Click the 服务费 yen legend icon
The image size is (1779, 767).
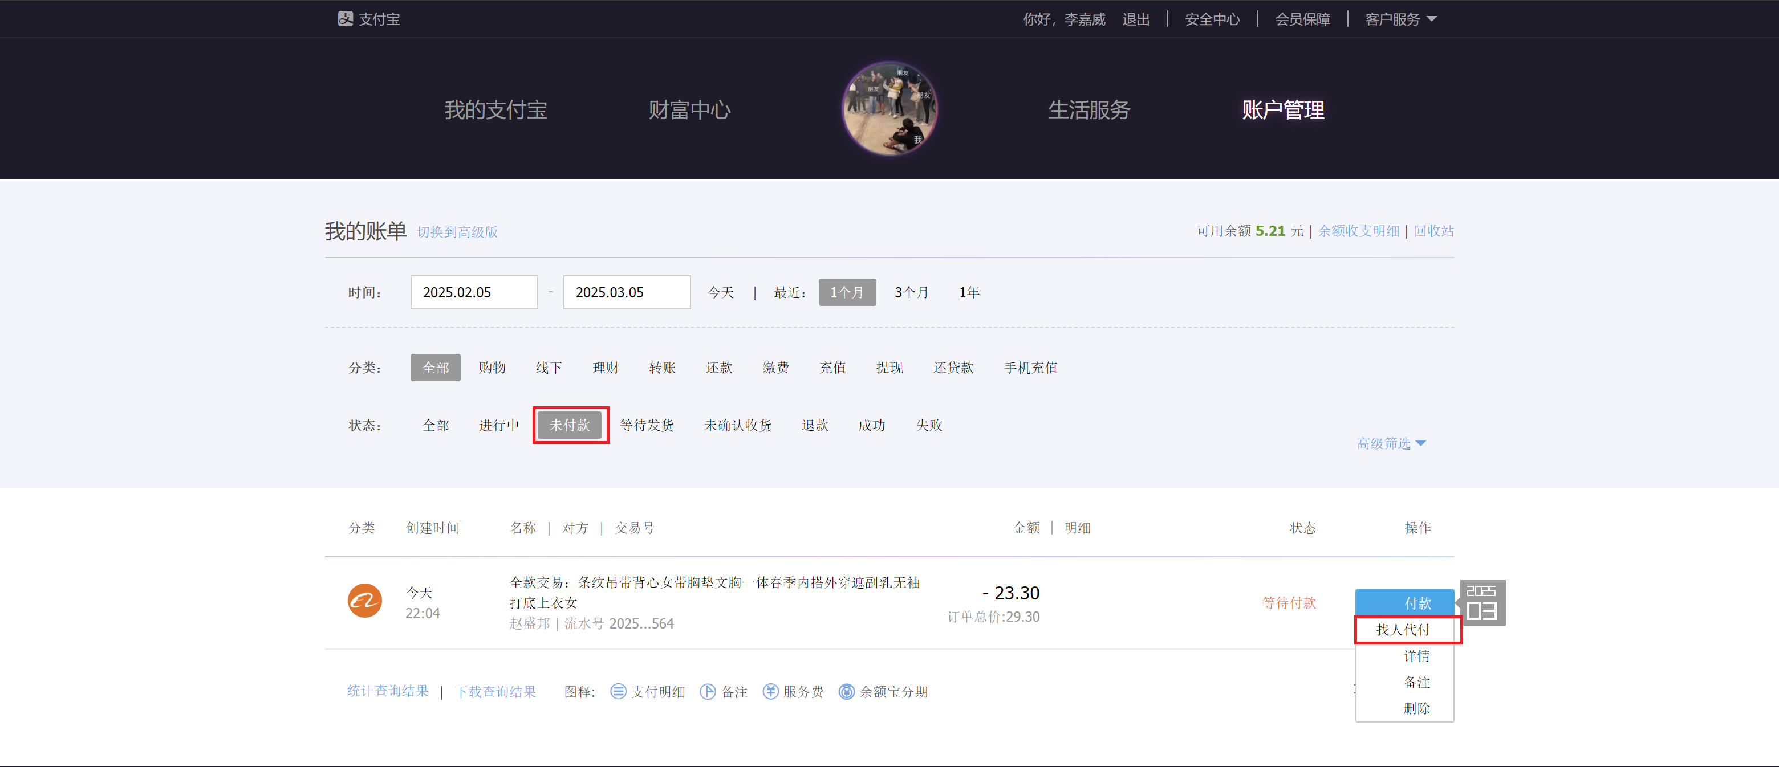point(770,691)
